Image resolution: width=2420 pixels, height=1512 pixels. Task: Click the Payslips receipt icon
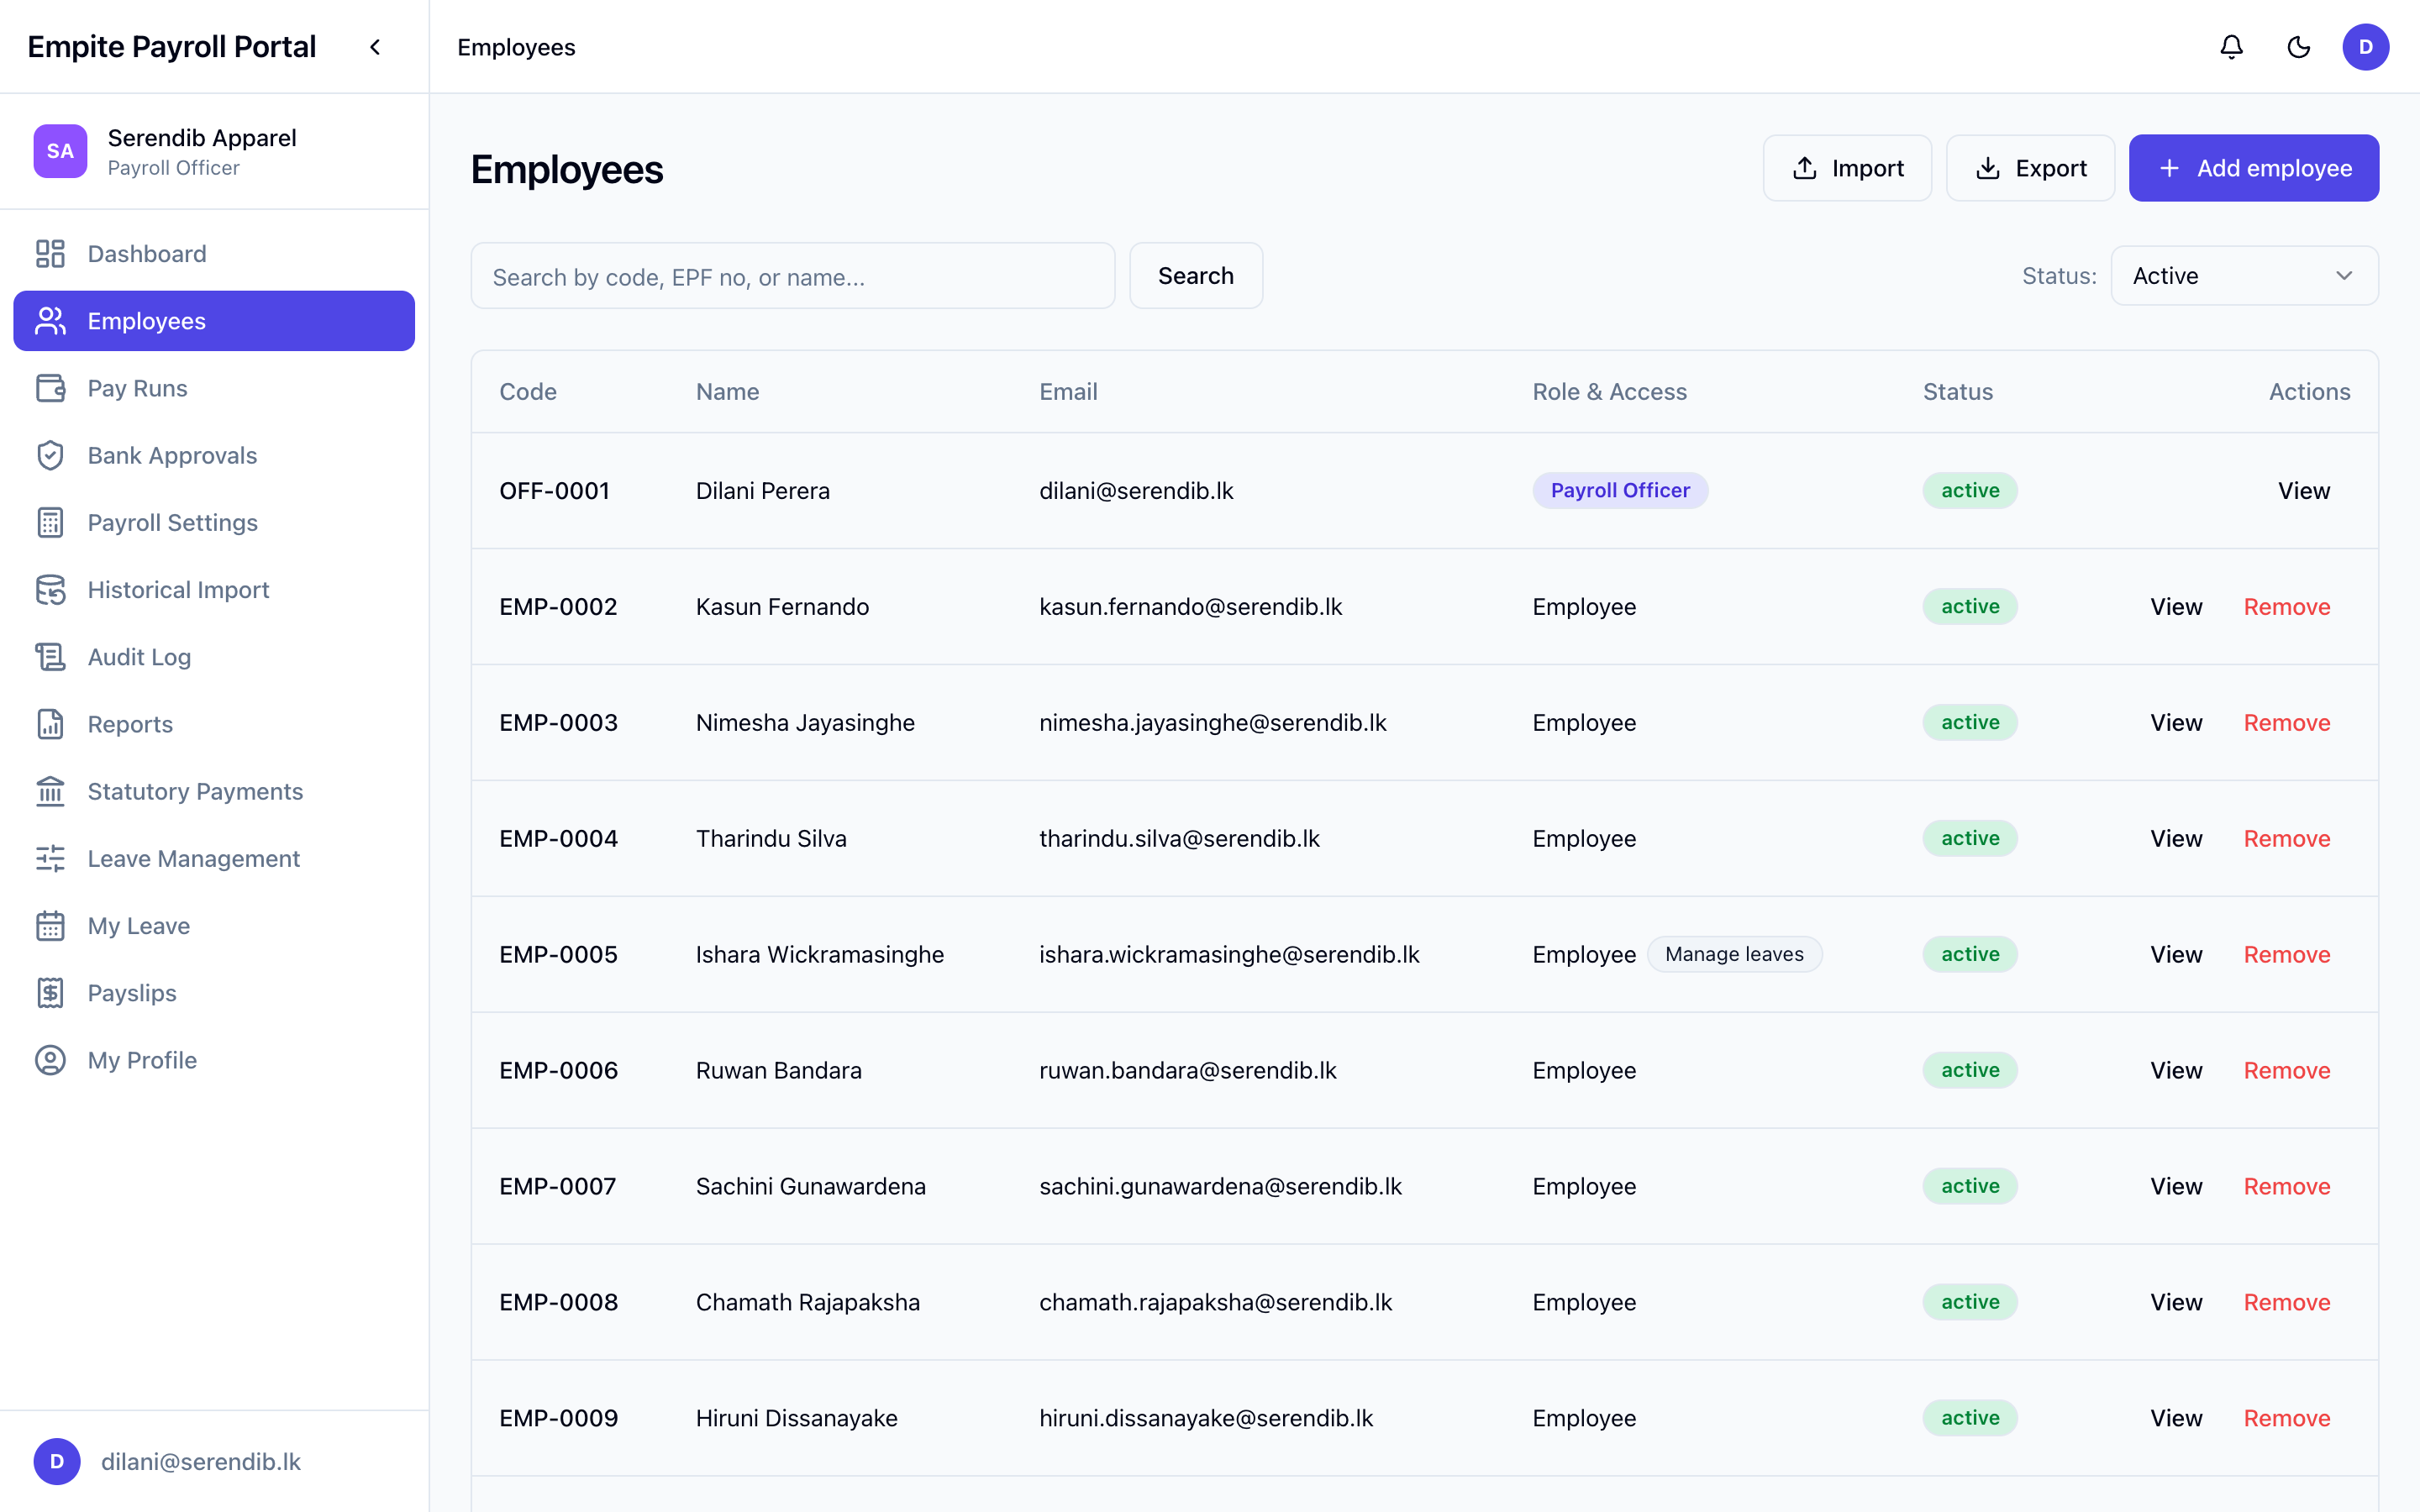click(50, 993)
